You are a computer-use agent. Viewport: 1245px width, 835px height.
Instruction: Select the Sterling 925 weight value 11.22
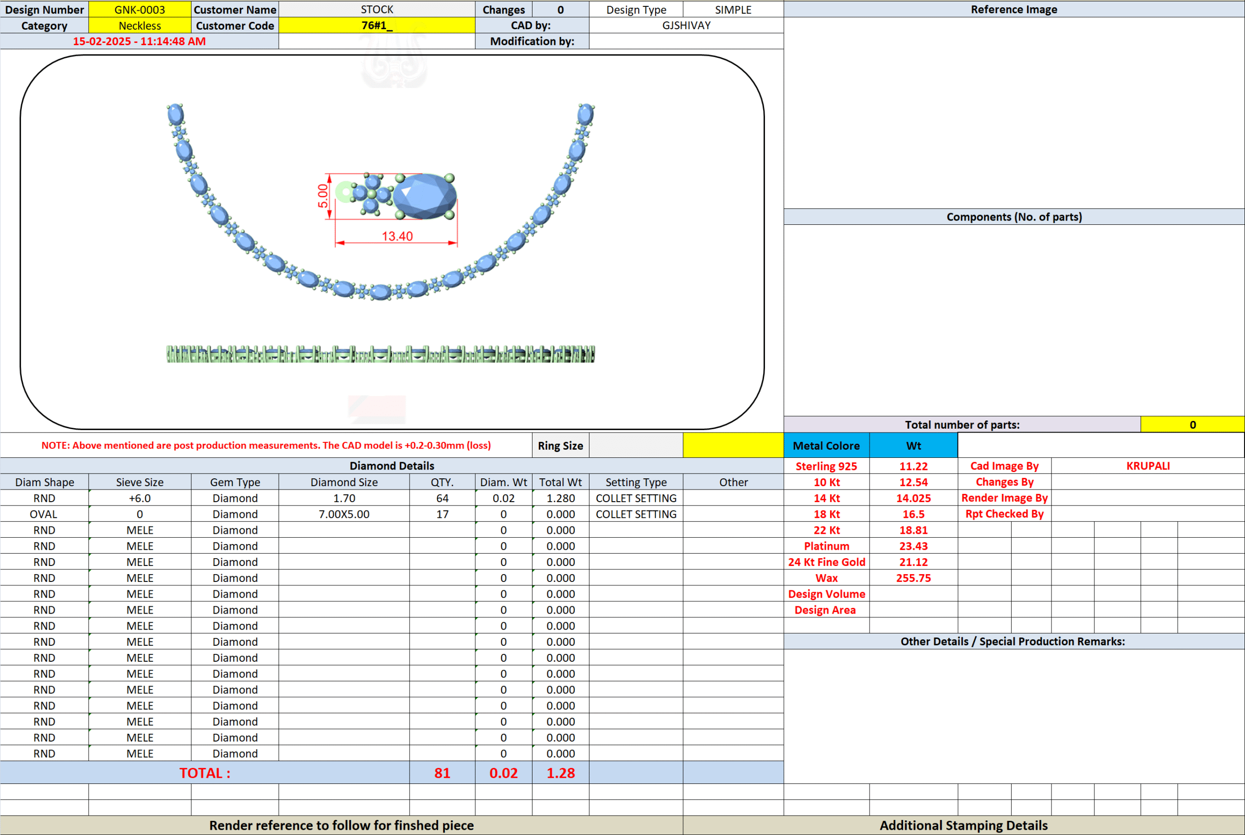click(x=913, y=466)
